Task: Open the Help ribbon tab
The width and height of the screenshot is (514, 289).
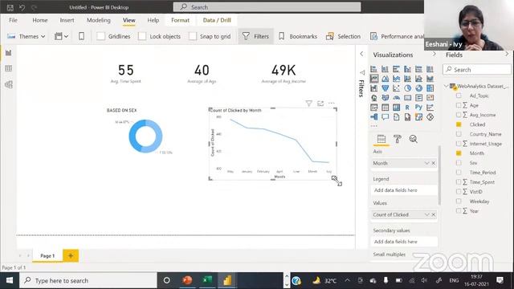Action: (153, 20)
